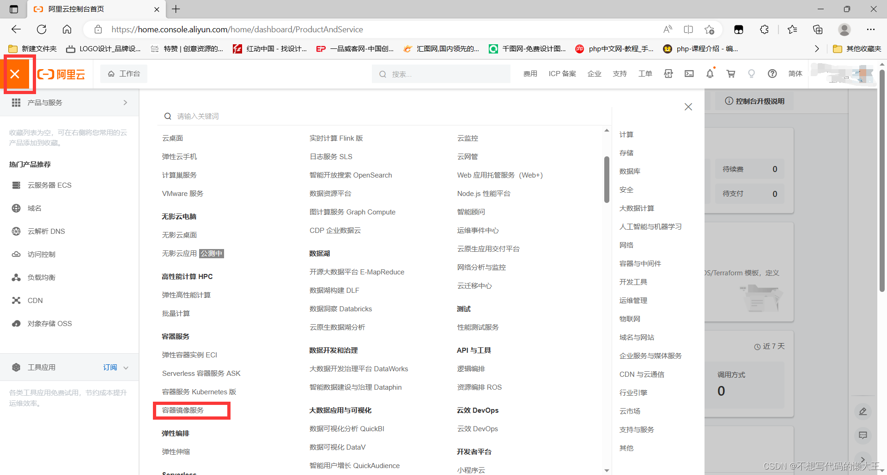Click the 云解析 DNS icon

16,231
